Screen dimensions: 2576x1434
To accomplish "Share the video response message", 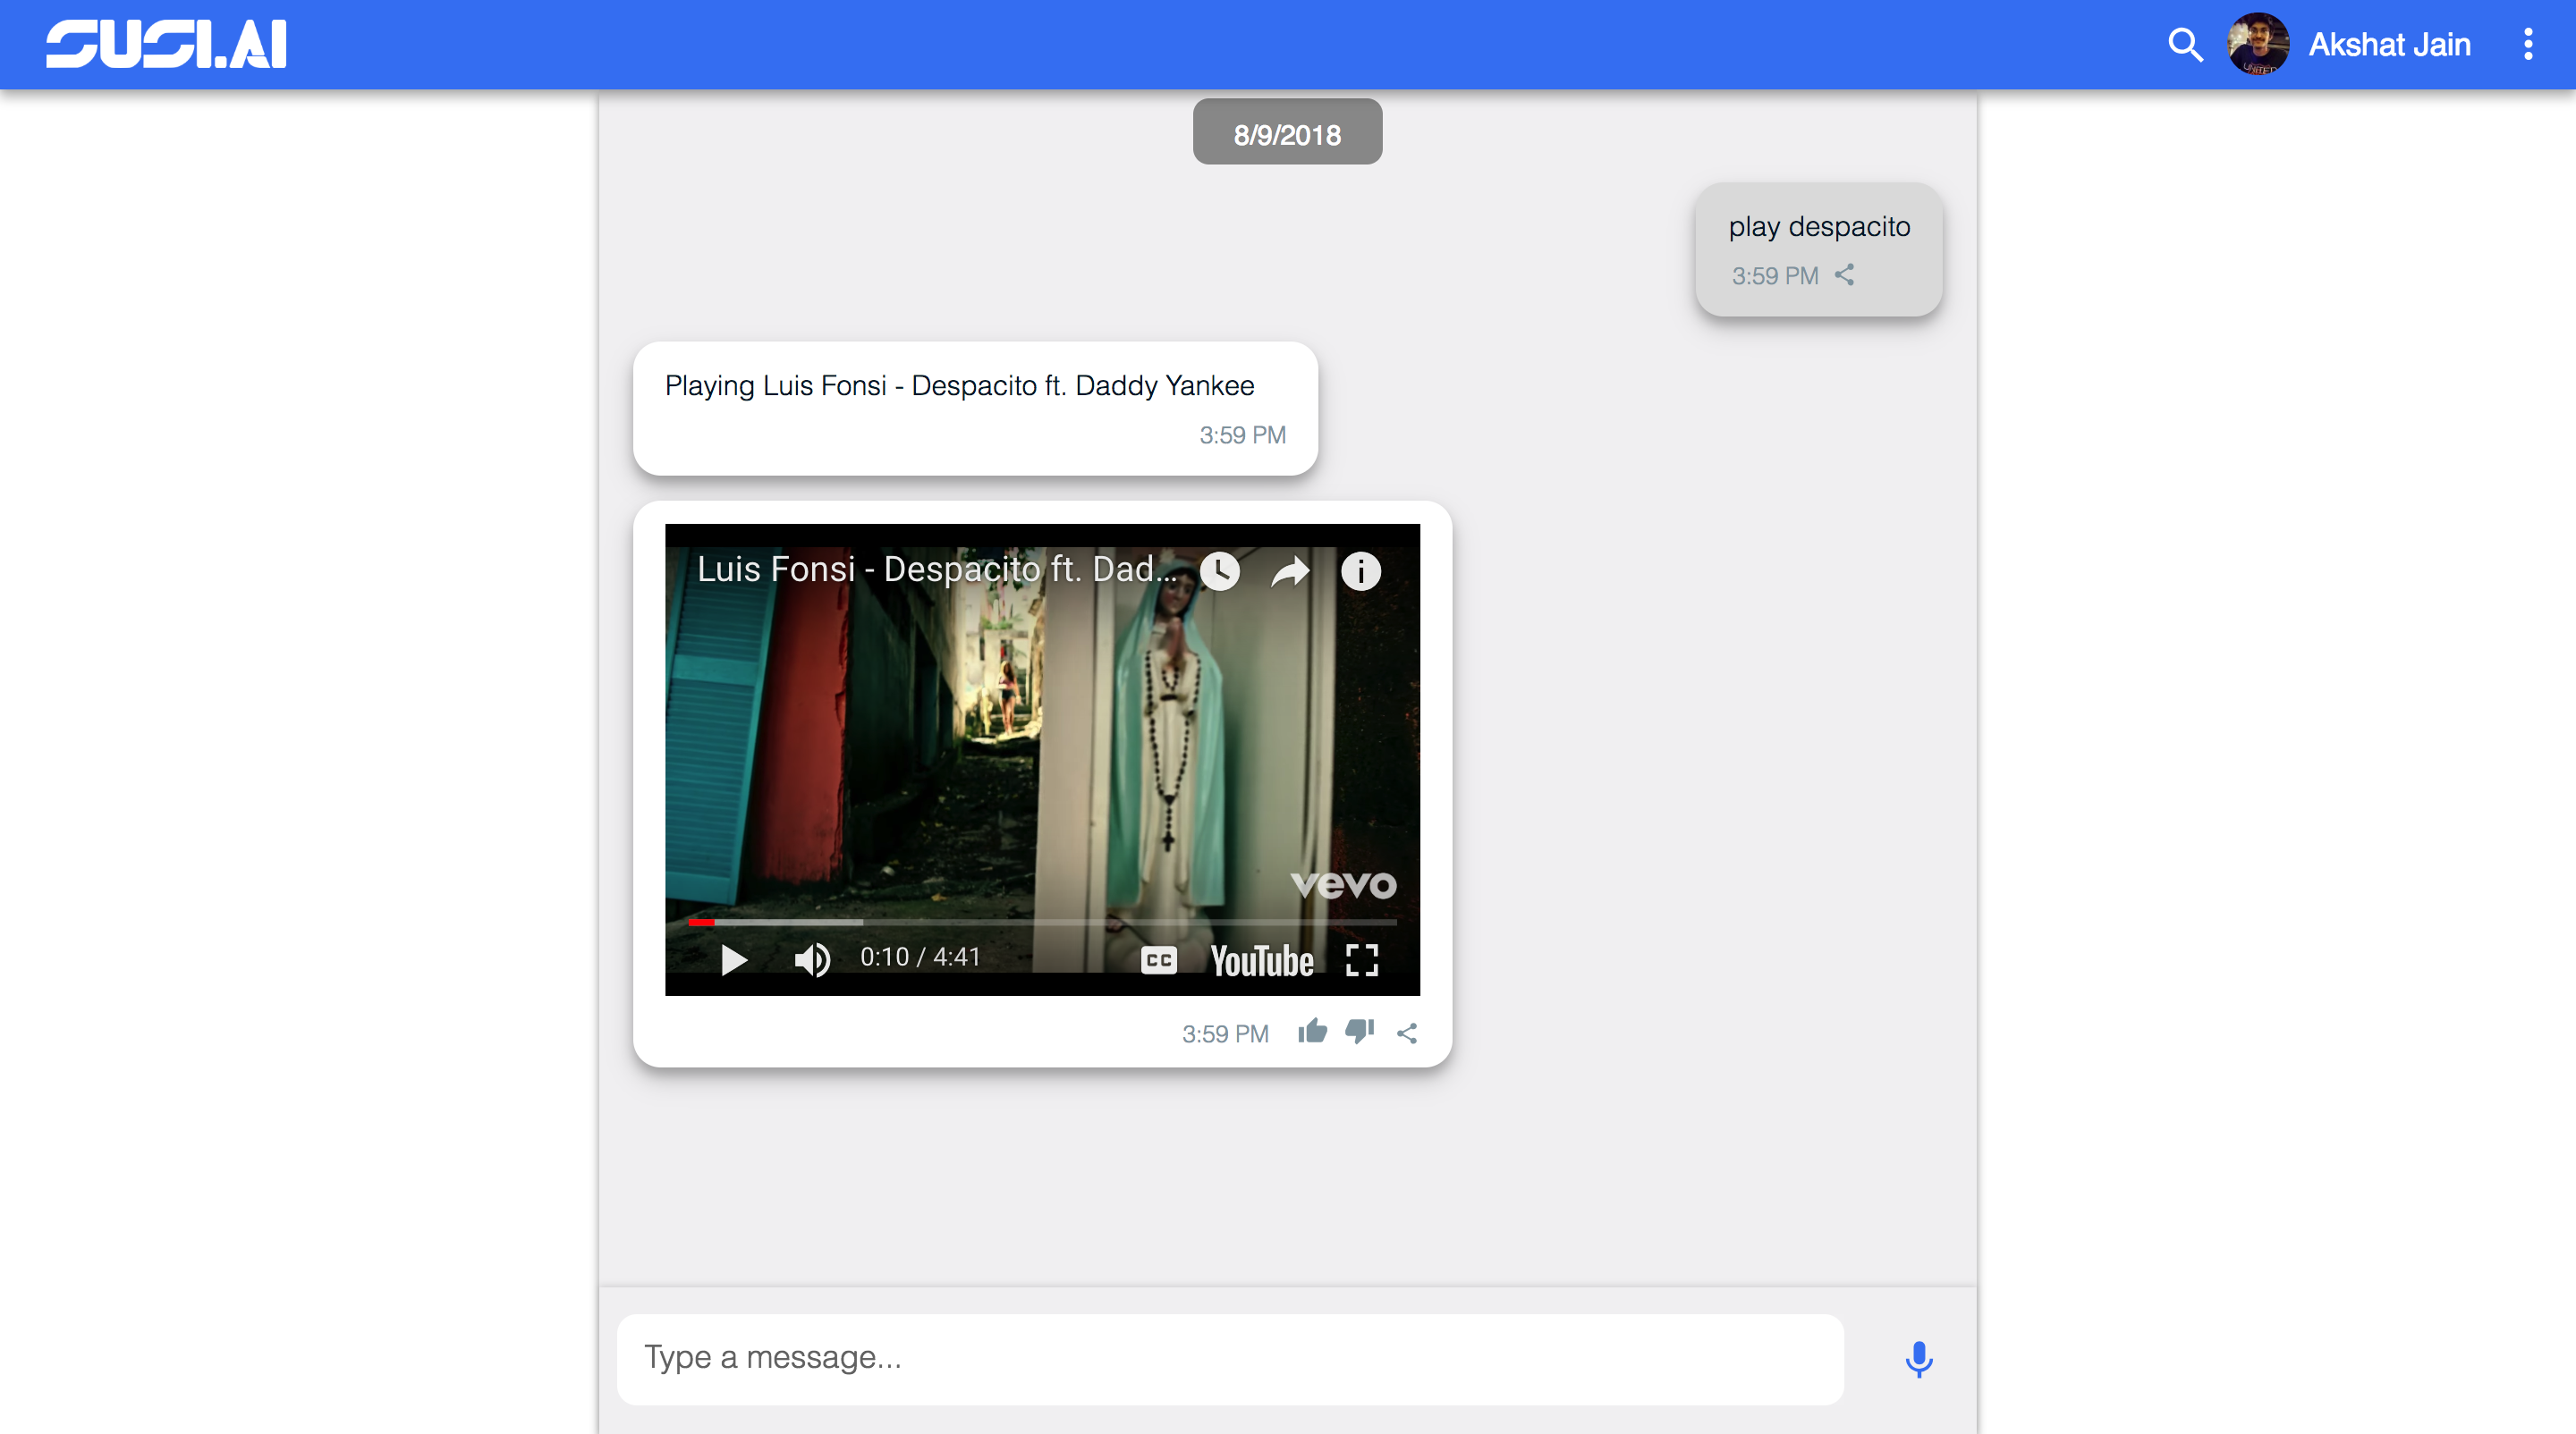I will pos(1407,1033).
